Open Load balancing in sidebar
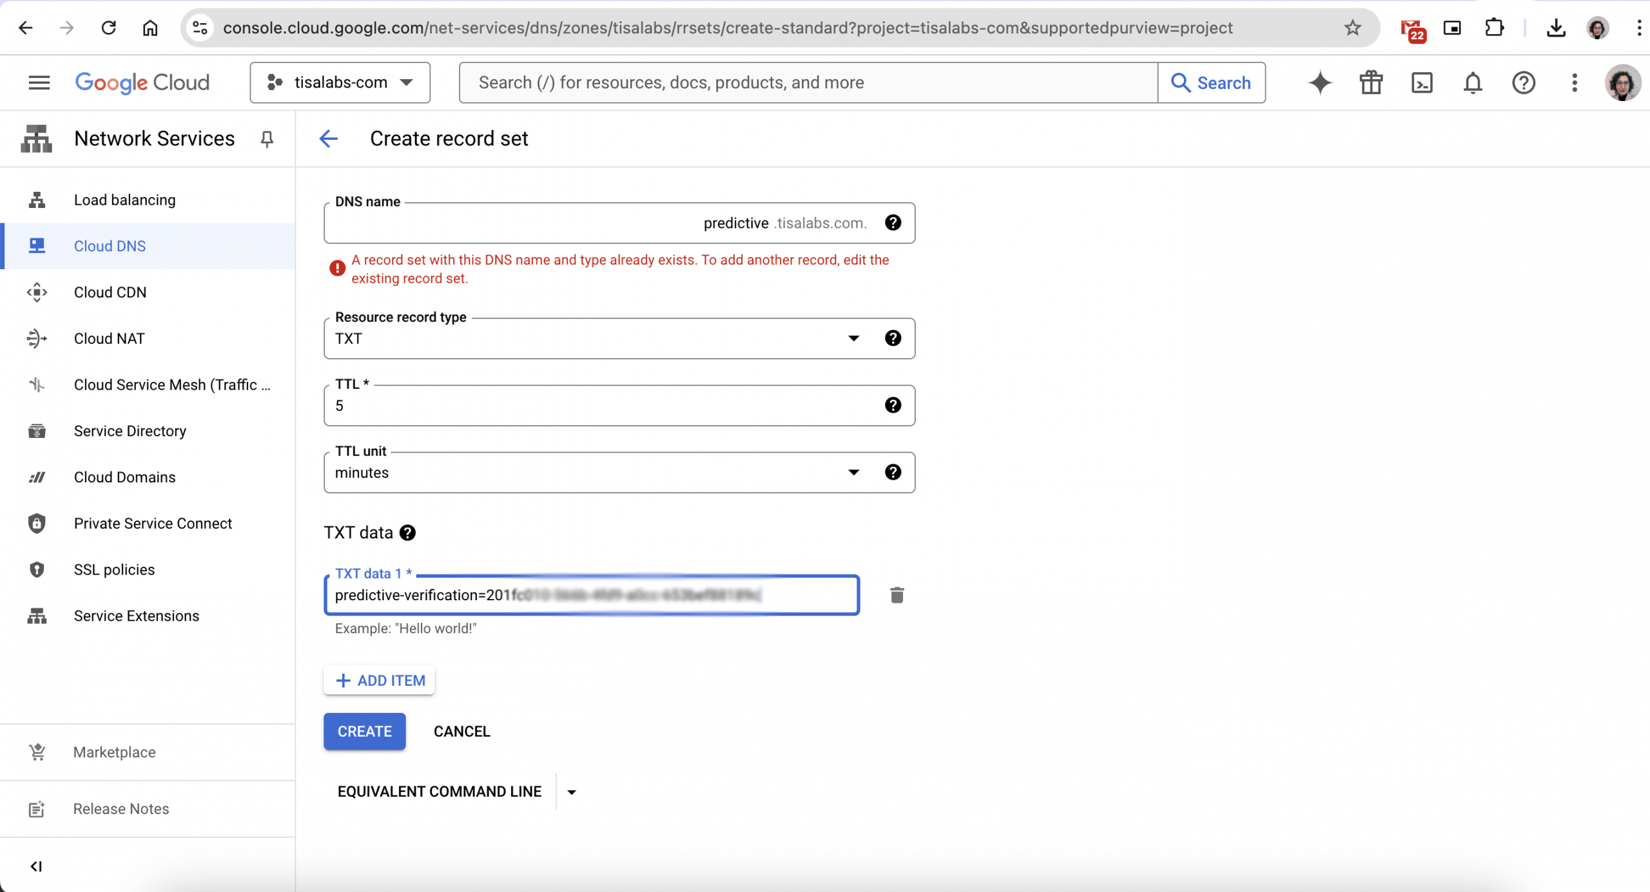 [x=148, y=200]
